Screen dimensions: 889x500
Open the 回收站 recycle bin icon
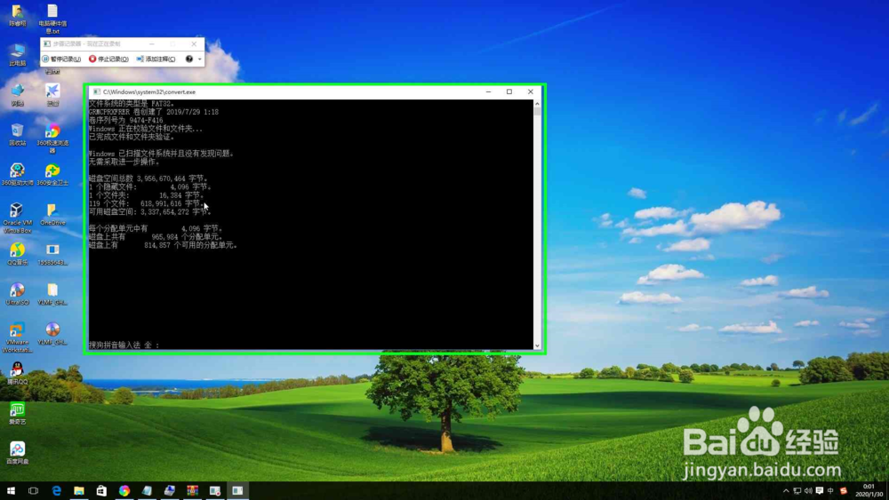point(18,135)
